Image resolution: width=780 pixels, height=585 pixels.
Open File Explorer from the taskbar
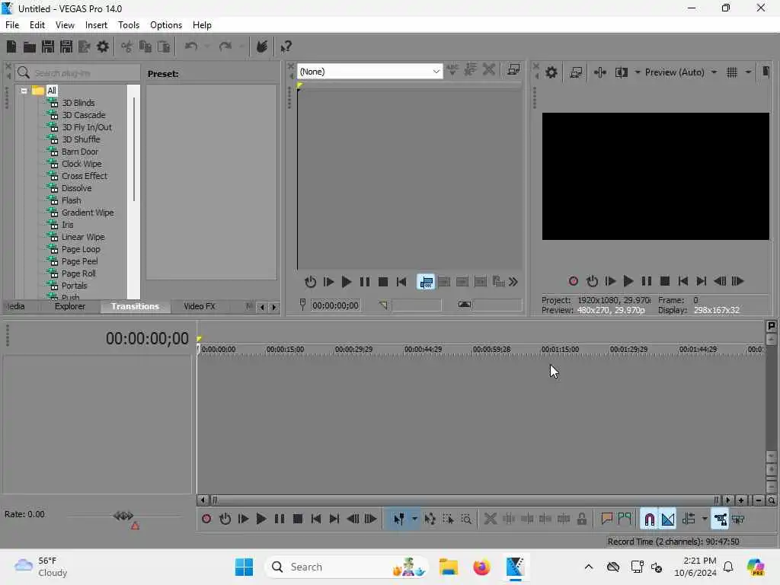[x=448, y=567]
